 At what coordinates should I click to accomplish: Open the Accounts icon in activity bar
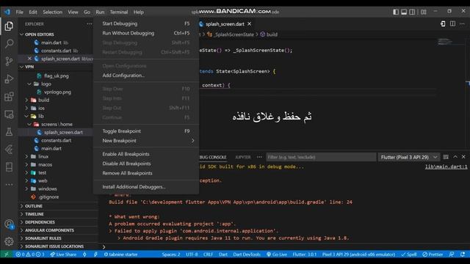(x=9, y=224)
